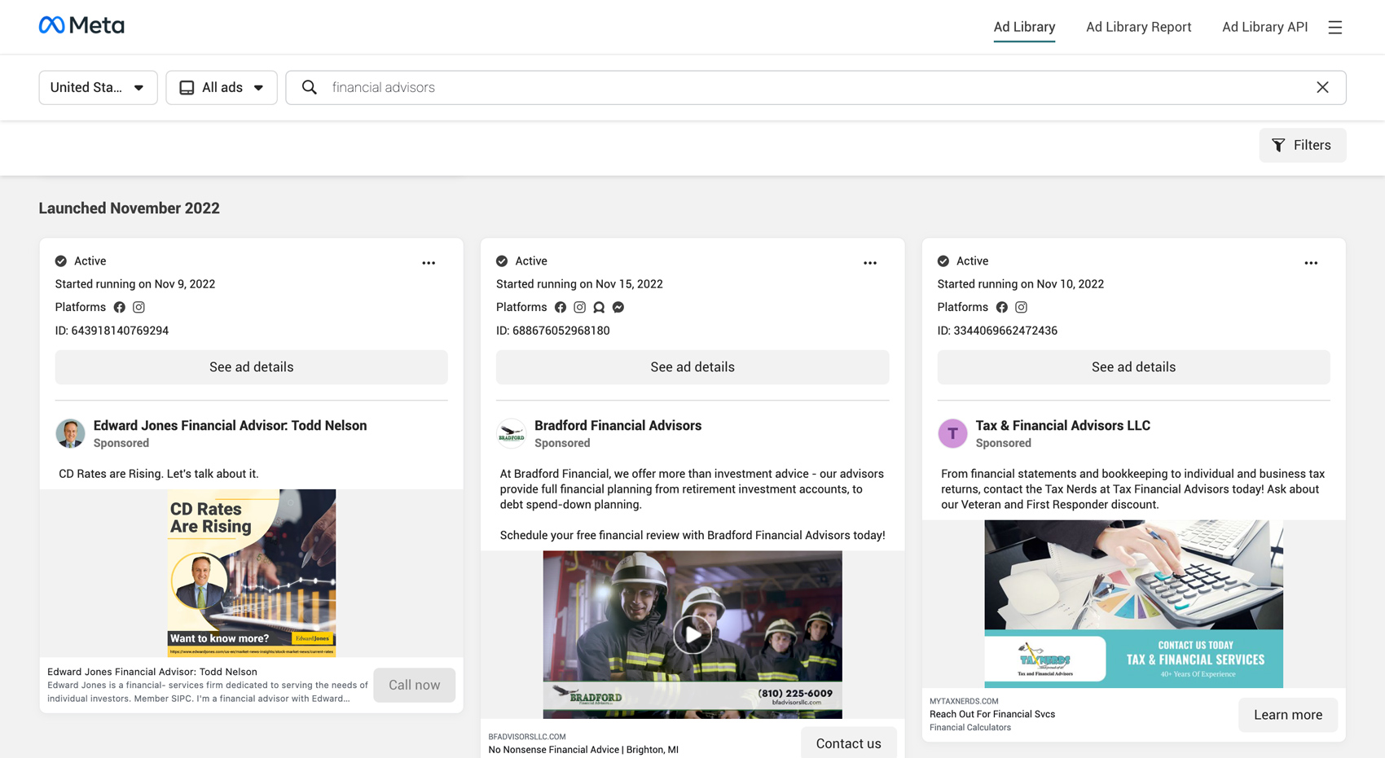This screenshot has height=758, width=1385.
Task: Play the Bradford firefighter video
Action: pyautogui.click(x=692, y=634)
